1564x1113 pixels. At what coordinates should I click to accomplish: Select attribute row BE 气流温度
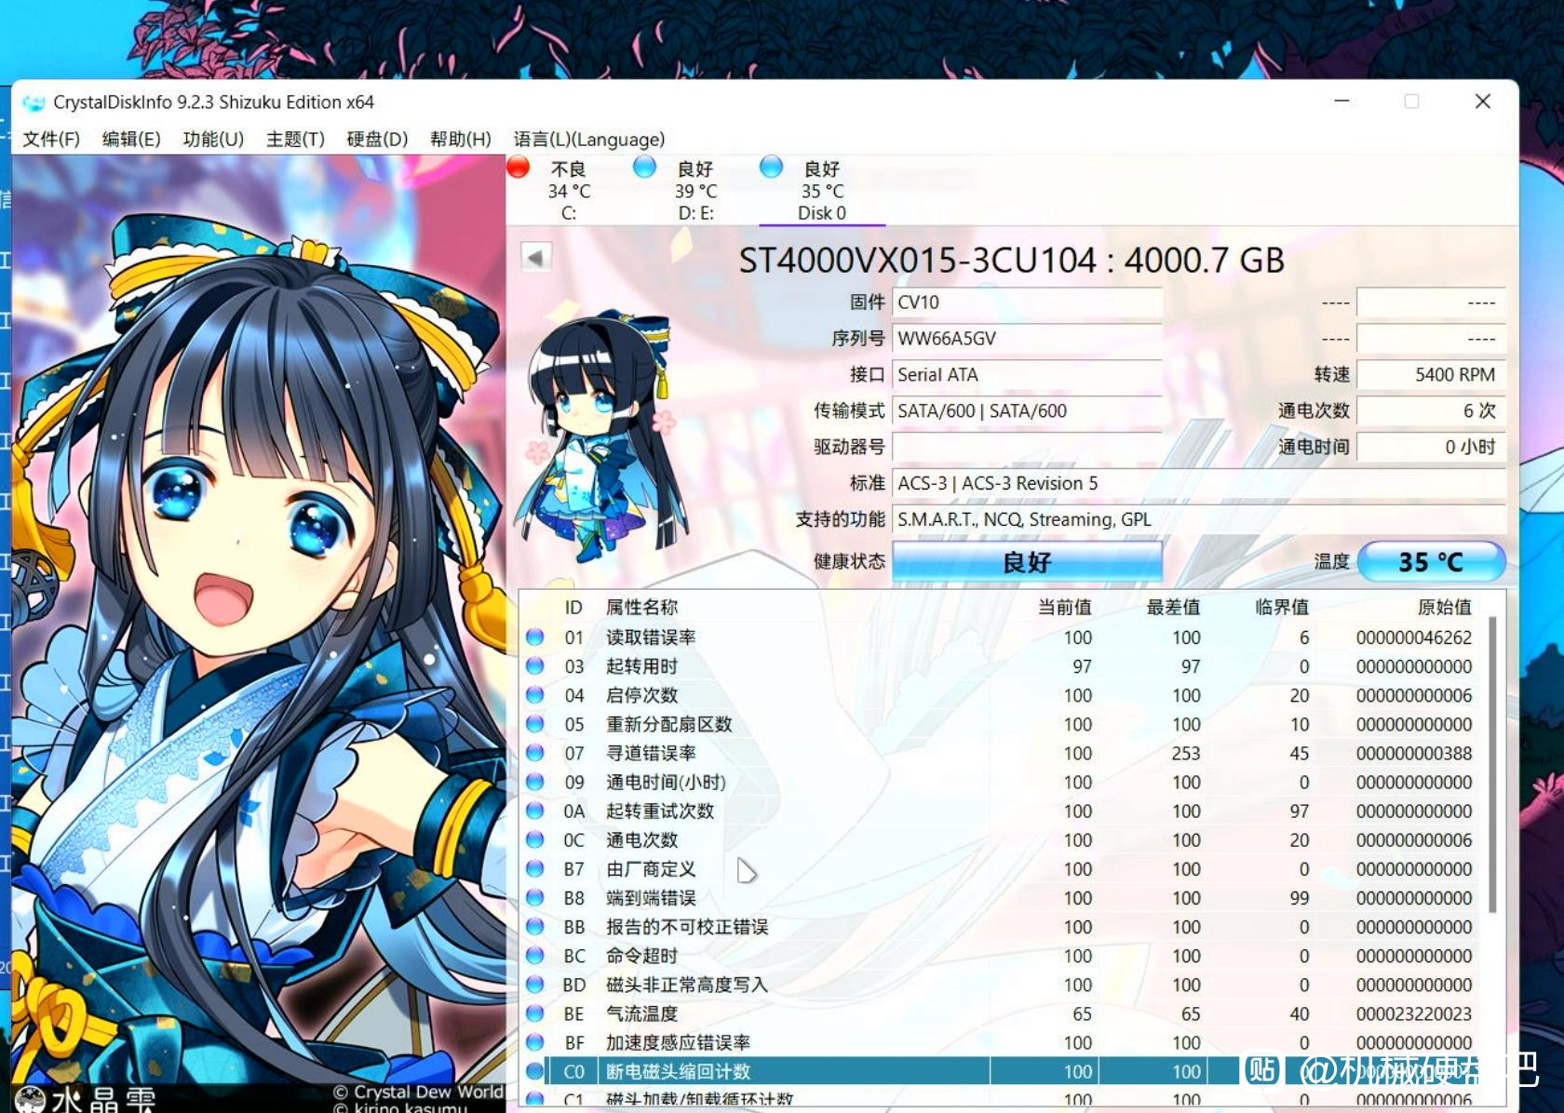(x=1003, y=1013)
